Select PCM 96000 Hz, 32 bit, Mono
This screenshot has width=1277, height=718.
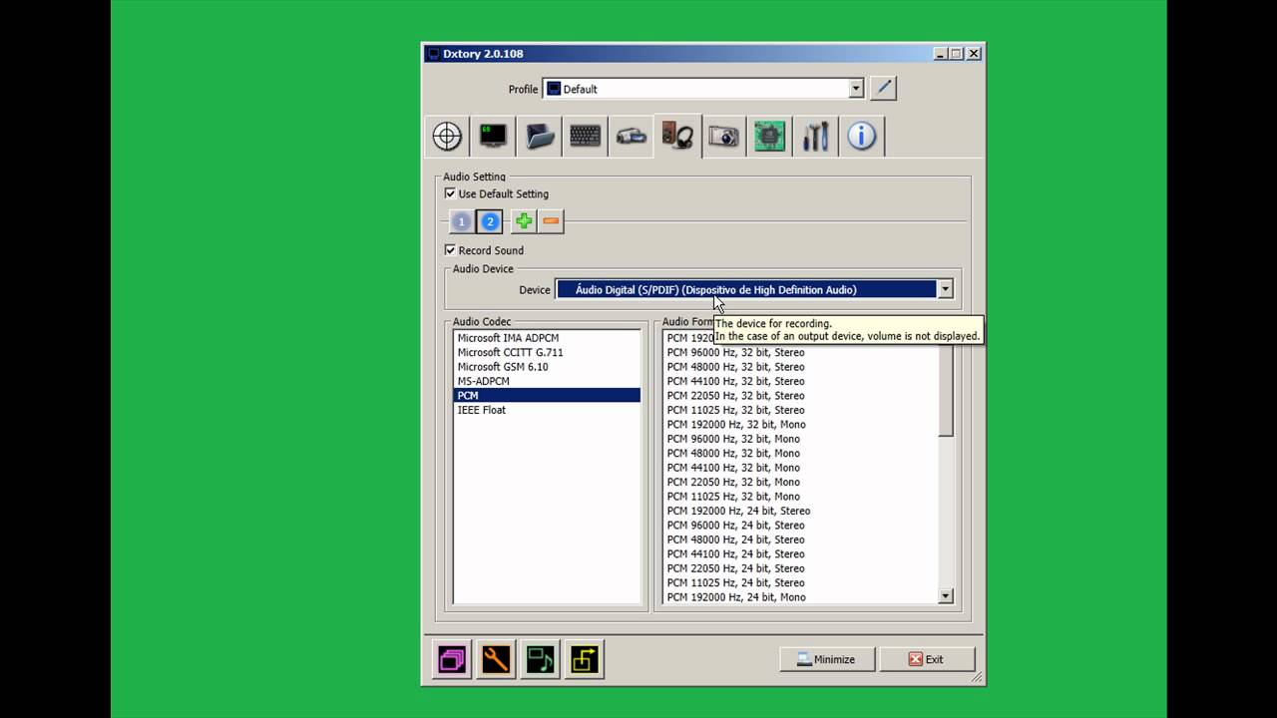point(801,439)
